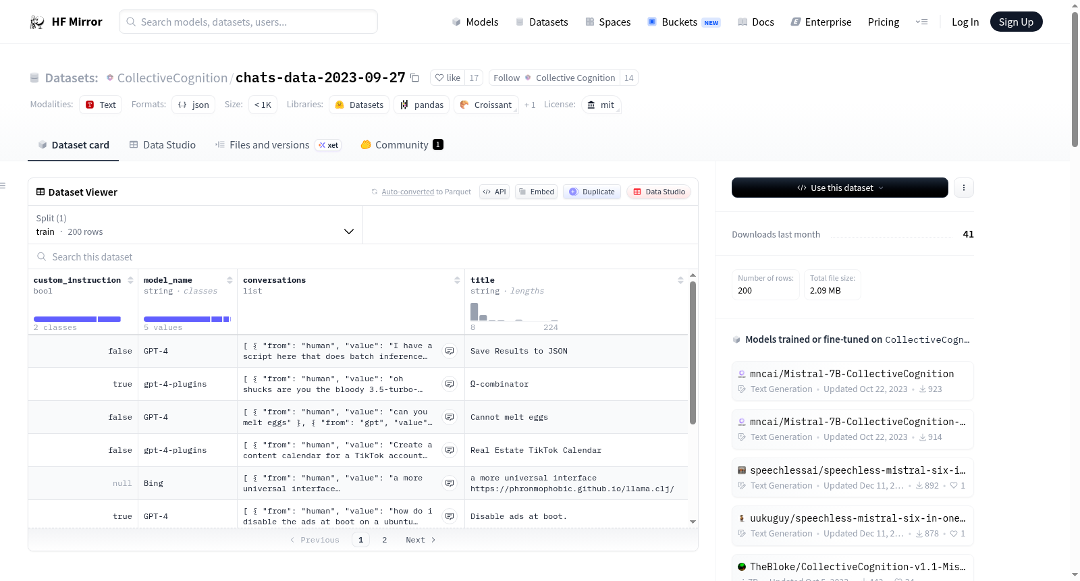Click the page vertical scrollbar
Image resolution: width=1080 pixels, height=581 pixels.
pyautogui.click(x=1075, y=80)
